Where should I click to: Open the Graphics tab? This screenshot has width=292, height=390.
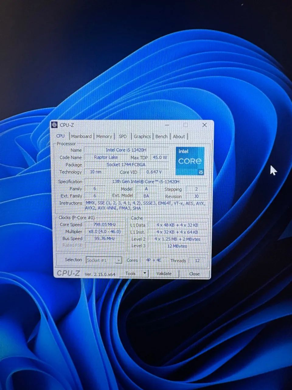pos(142,136)
